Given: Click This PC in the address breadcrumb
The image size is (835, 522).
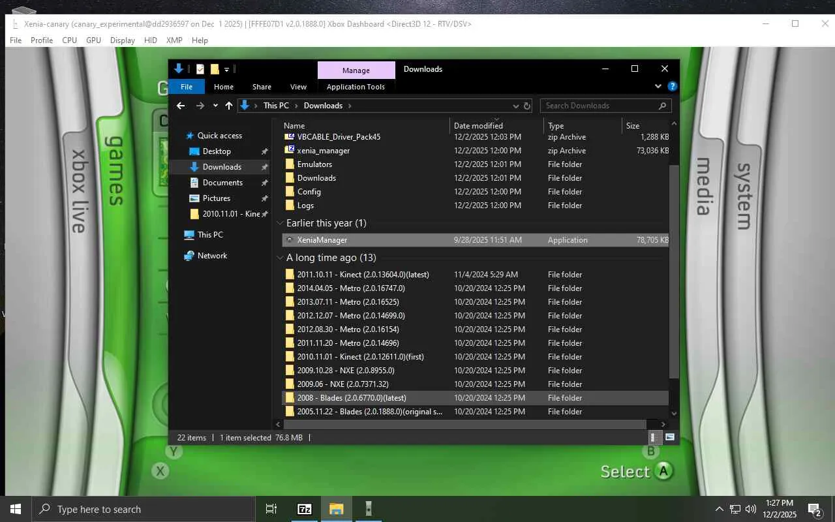Looking at the screenshot, I should [x=276, y=106].
